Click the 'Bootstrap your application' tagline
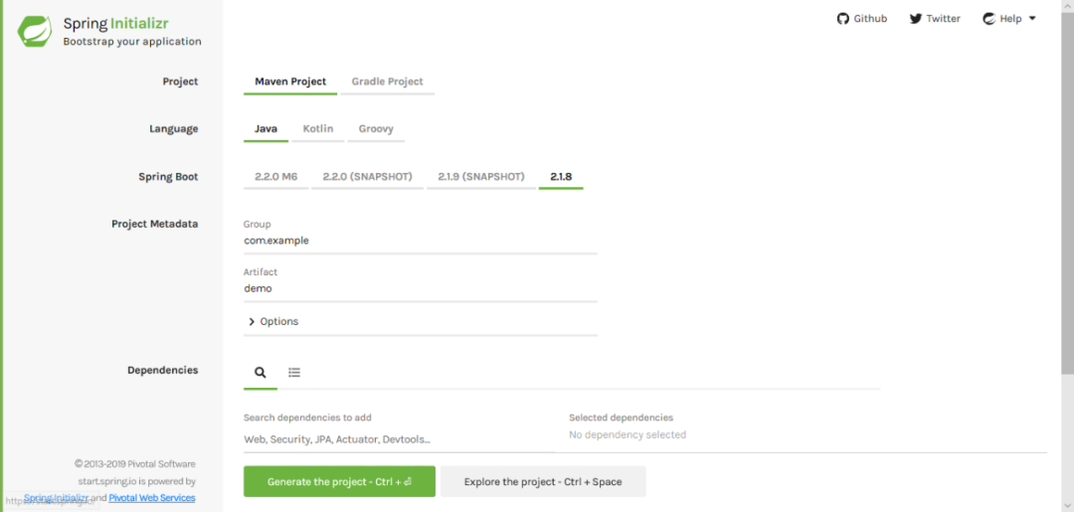The image size is (1074, 512). [x=132, y=42]
